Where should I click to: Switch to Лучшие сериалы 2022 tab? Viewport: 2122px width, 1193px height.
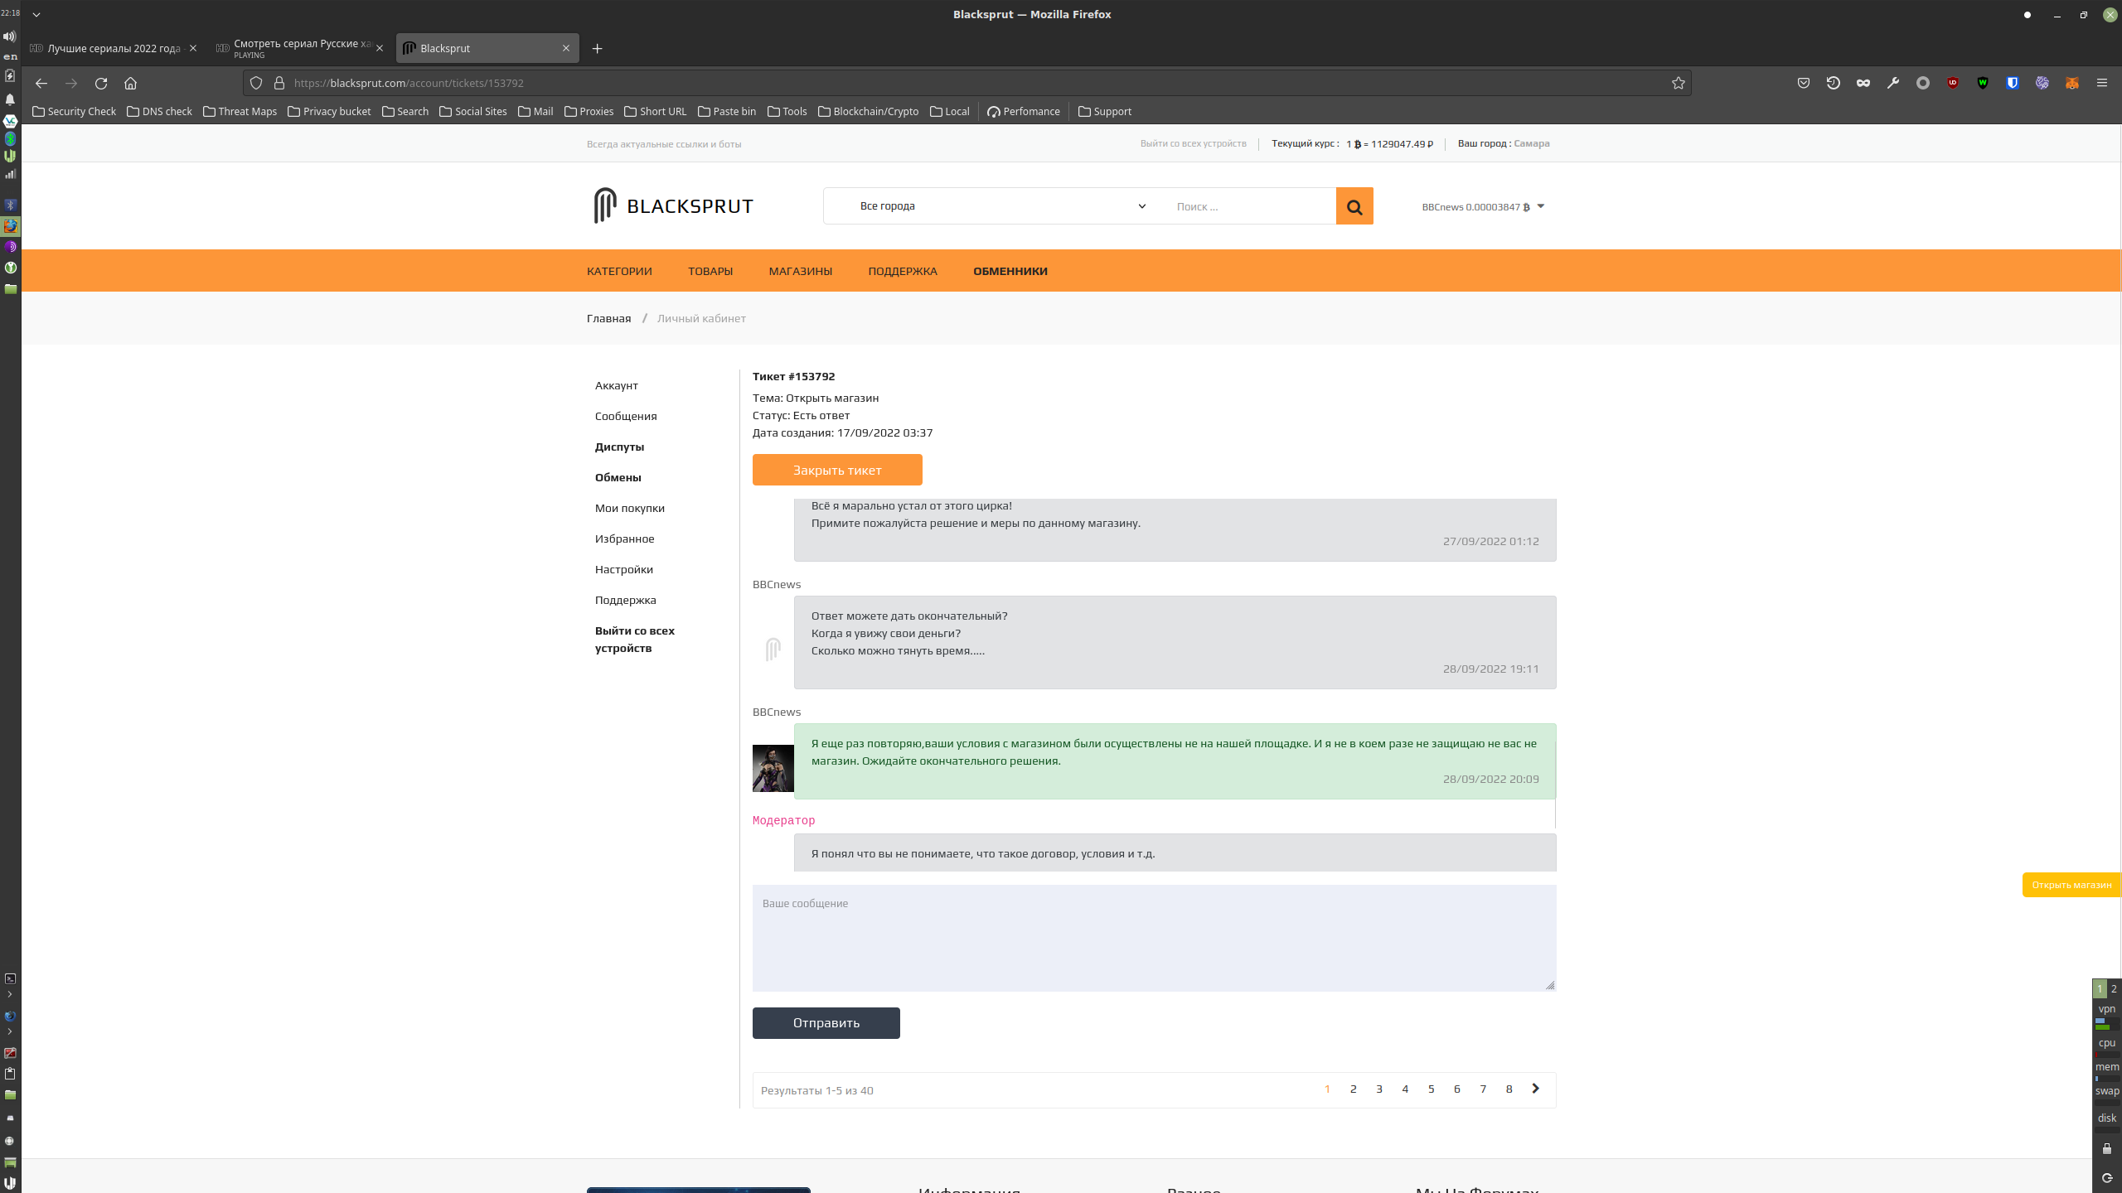tap(113, 48)
